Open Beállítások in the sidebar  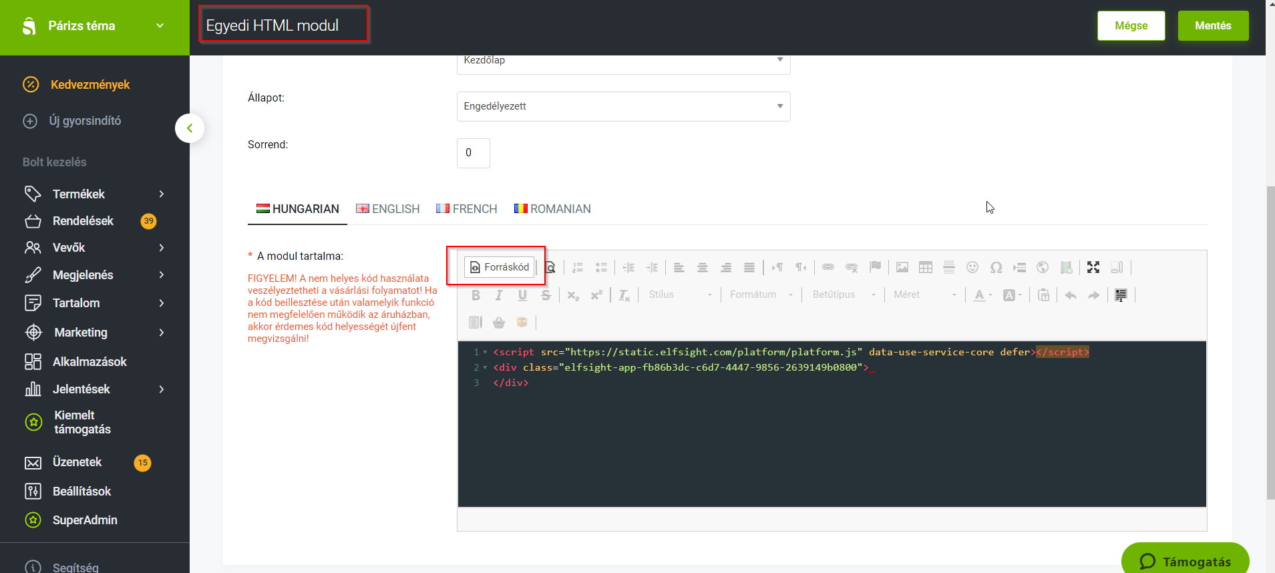click(81, 492)
